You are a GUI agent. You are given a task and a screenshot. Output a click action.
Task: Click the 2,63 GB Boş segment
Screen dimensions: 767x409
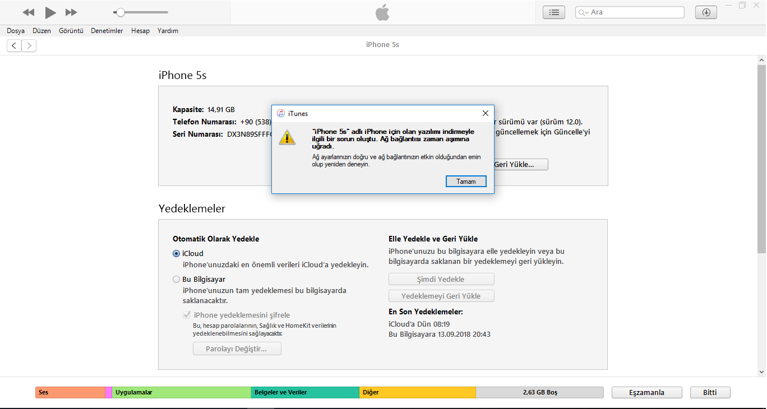pyautogui.click(x=540, y=392)
